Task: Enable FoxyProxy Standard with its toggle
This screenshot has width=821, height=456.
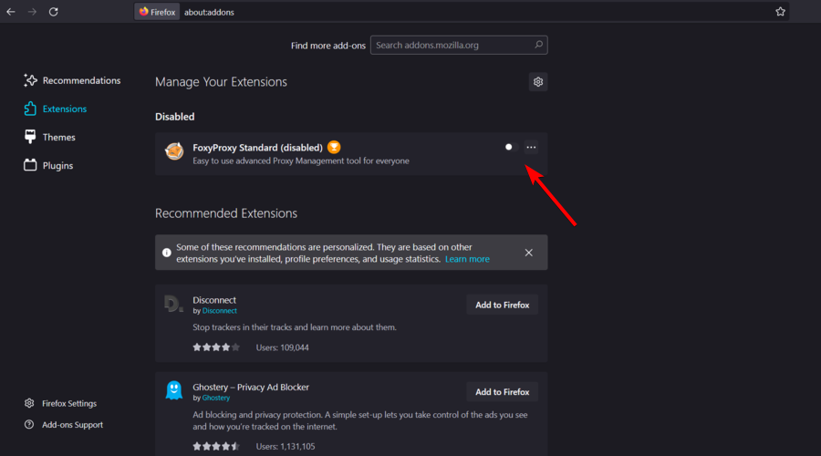Action: 511,147
